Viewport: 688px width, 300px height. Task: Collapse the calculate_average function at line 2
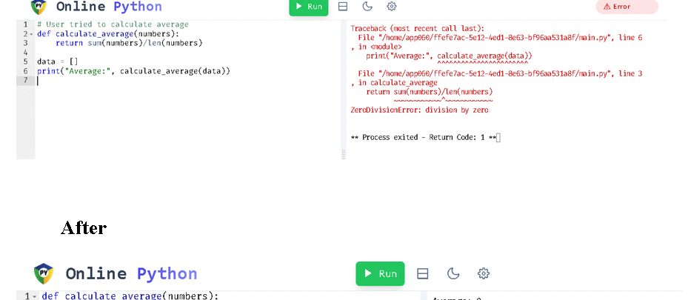click(x=30, y=34)
